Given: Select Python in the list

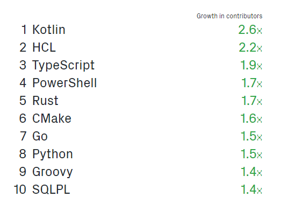Looking at the screenshot, I should tap(53, 154).
